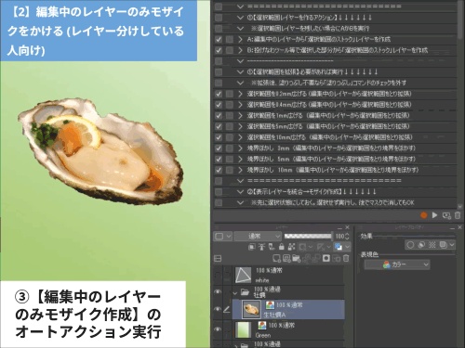465x348 pixels.
Task: Click the 牡蠣 folder icon
Action: 245,291
